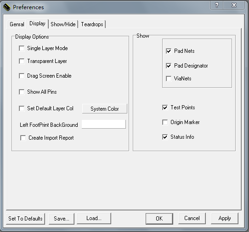Enable ViaNets checkbox
The width and height of the screenshot is (249, 232).
(169, 79)
